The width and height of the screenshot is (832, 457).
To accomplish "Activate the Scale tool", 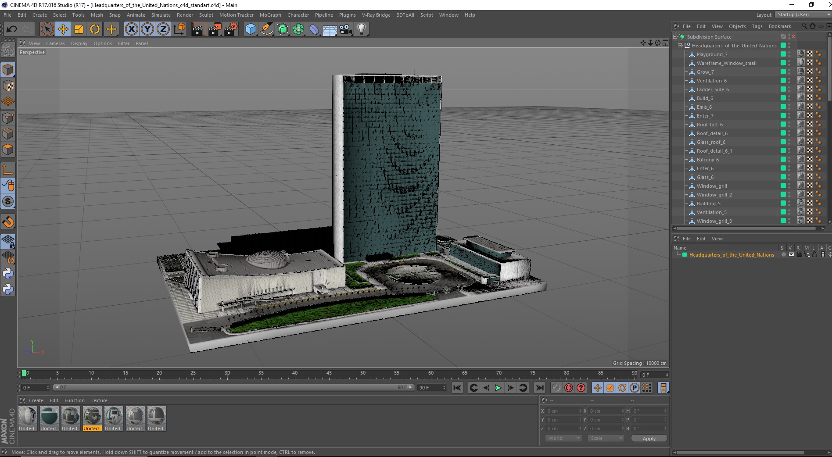I will pyautogui.click(x=79, y=29).
